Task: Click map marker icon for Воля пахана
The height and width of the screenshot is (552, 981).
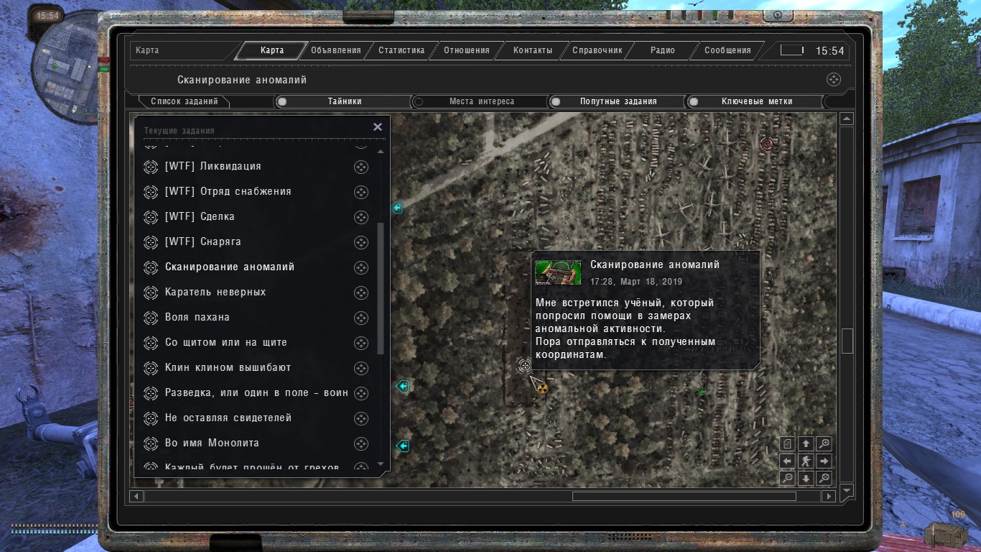Action: tap(361, 318)
